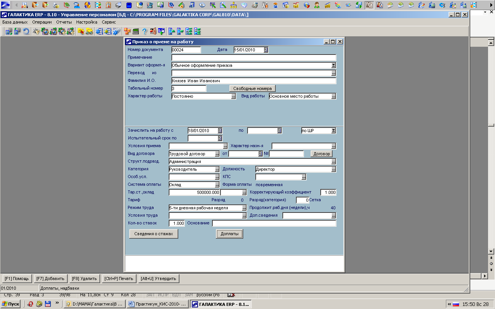Click background window vertical scrollbar down arrow
Viewport: 495px width, 309px height.
tap(491, 251)
